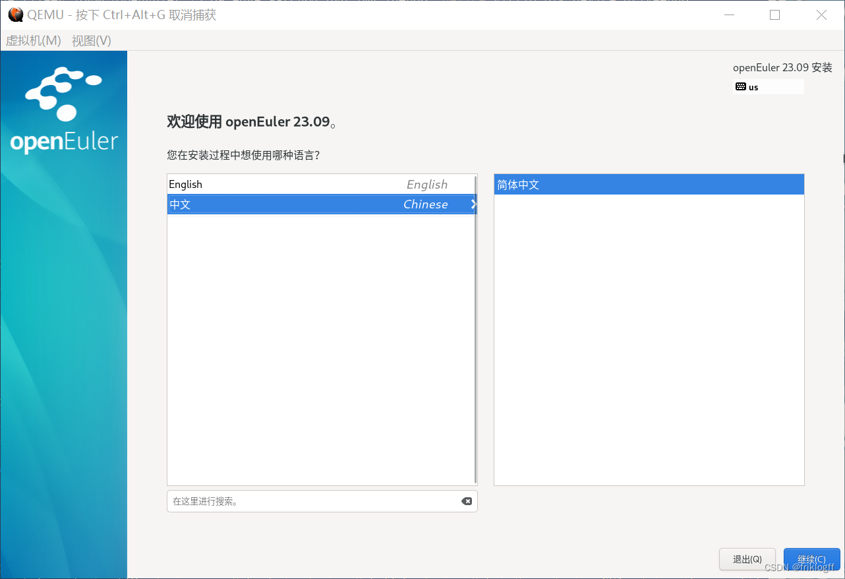The width and height of the screenshot is (845, 579).
Task: Click the language list scrollbar
Action: (475, 328)
